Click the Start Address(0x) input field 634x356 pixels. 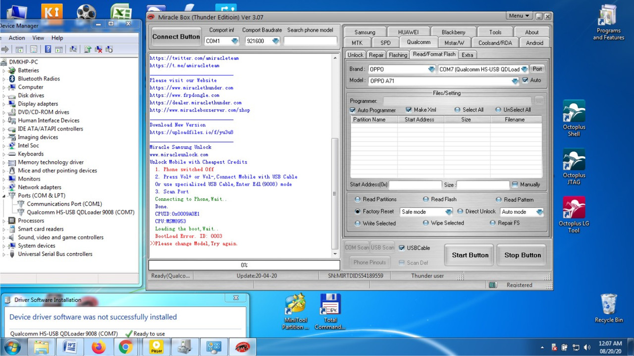(415, 185)
